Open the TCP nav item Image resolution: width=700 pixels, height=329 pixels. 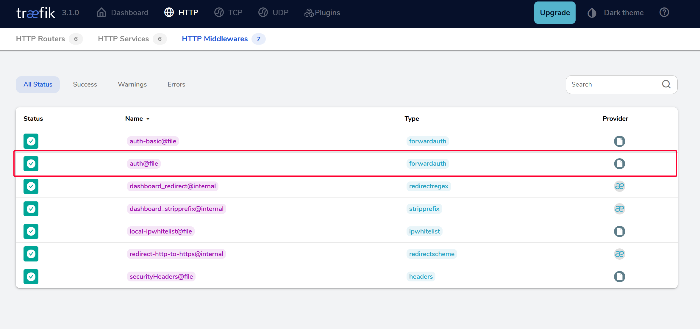(x=228, y=12)
